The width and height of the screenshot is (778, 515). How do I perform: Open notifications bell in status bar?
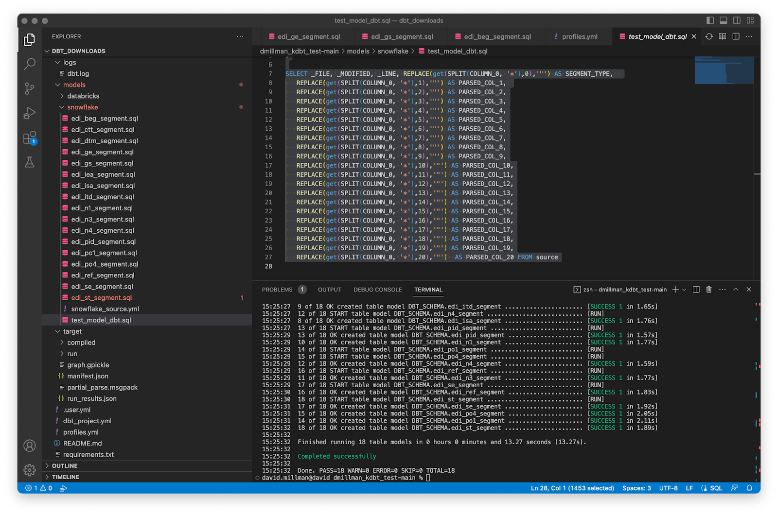point(749,488)
